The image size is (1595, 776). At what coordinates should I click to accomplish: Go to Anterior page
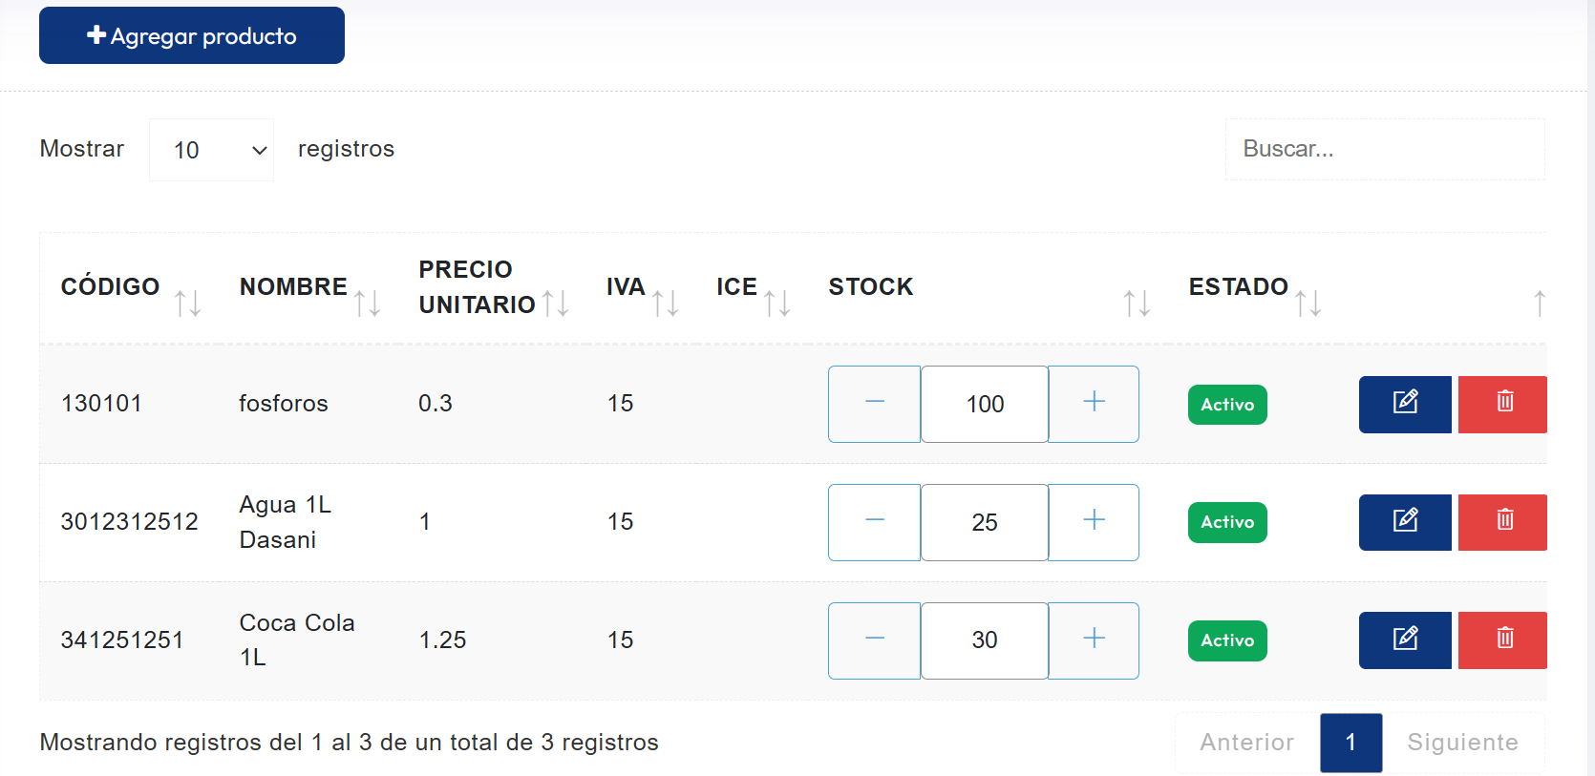coord(1247,743)
